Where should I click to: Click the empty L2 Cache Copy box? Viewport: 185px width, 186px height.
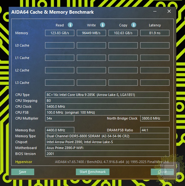point(123,70)
